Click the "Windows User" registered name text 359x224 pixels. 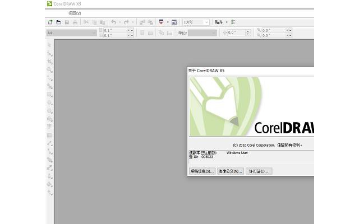(237, 153)
